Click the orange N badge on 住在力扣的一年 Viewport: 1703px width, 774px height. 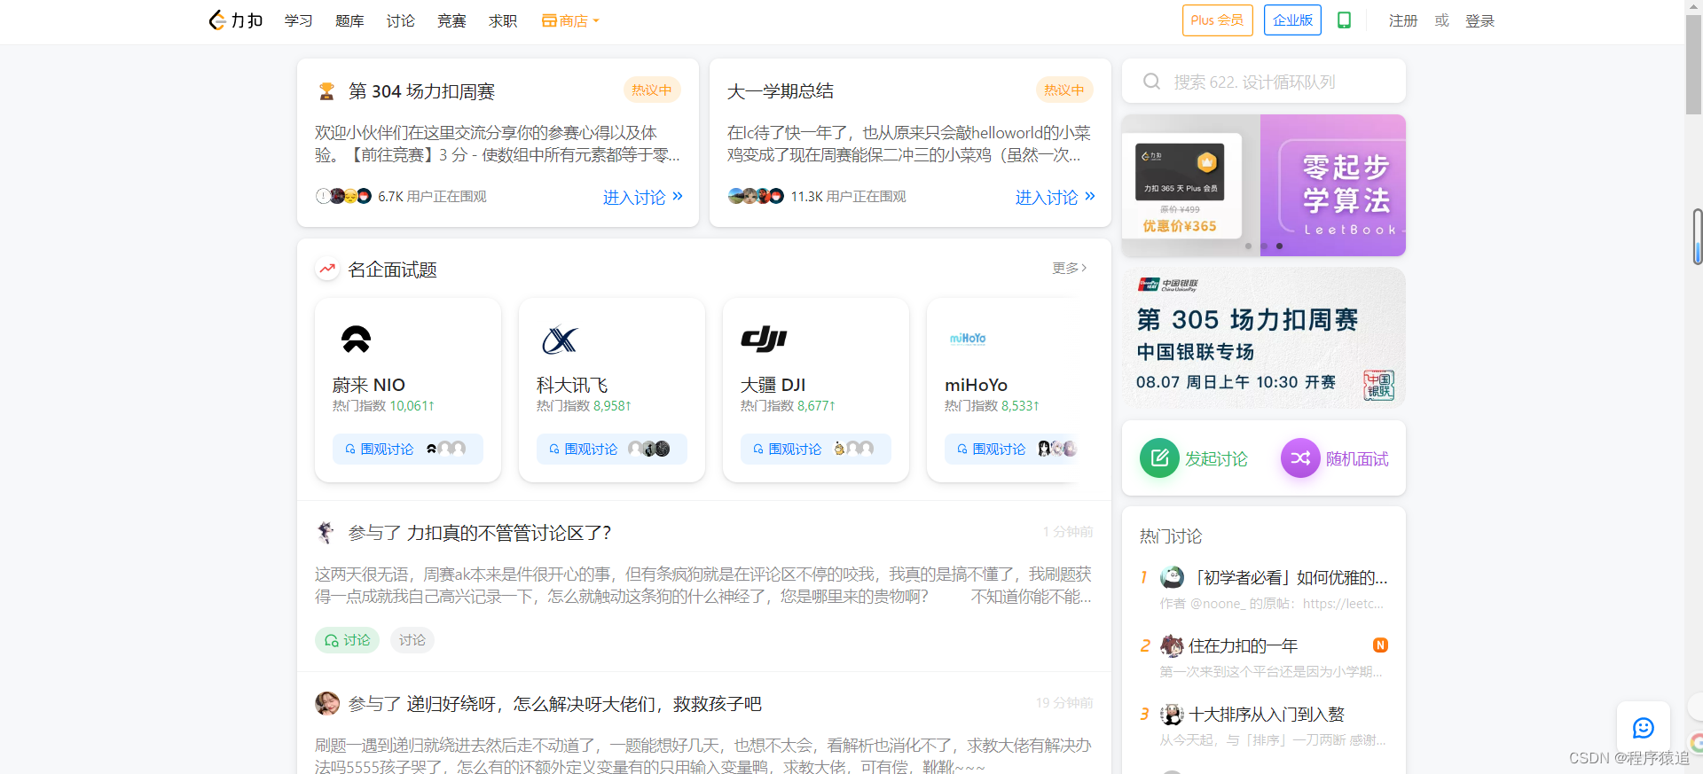1380,645
